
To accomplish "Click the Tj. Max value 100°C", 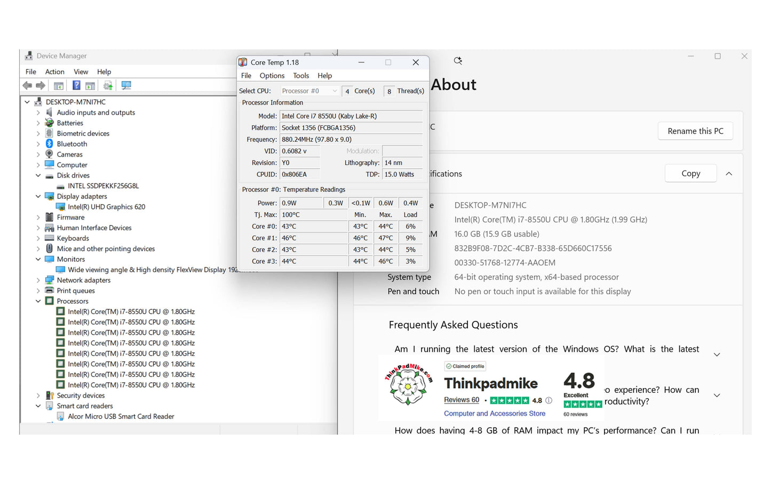I will pos(314,215).
